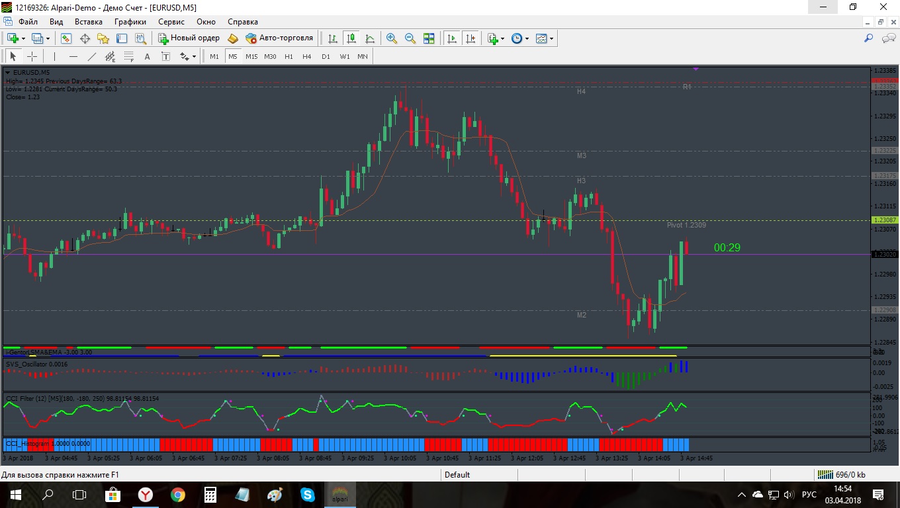Show the Market Watch panel
This screenshot has height=508, width=900.
[x=66, y=38]
